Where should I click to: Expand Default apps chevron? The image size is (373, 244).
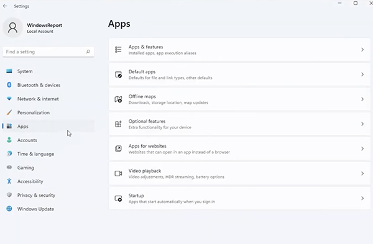pyautogui.click(x=362, y=75)
